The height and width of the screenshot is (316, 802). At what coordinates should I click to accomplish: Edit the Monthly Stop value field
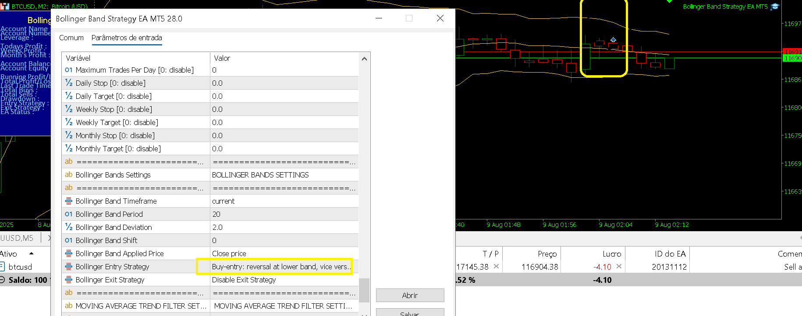[x=284, y=135]
